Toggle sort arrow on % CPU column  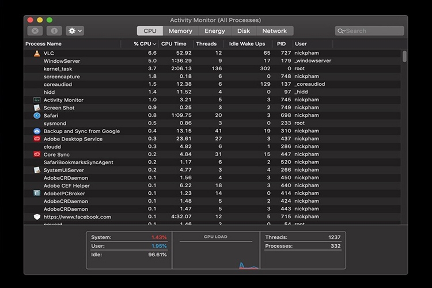(154, 44)
